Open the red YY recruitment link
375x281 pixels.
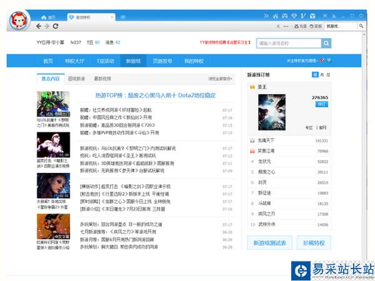click(x=225, y=42)
